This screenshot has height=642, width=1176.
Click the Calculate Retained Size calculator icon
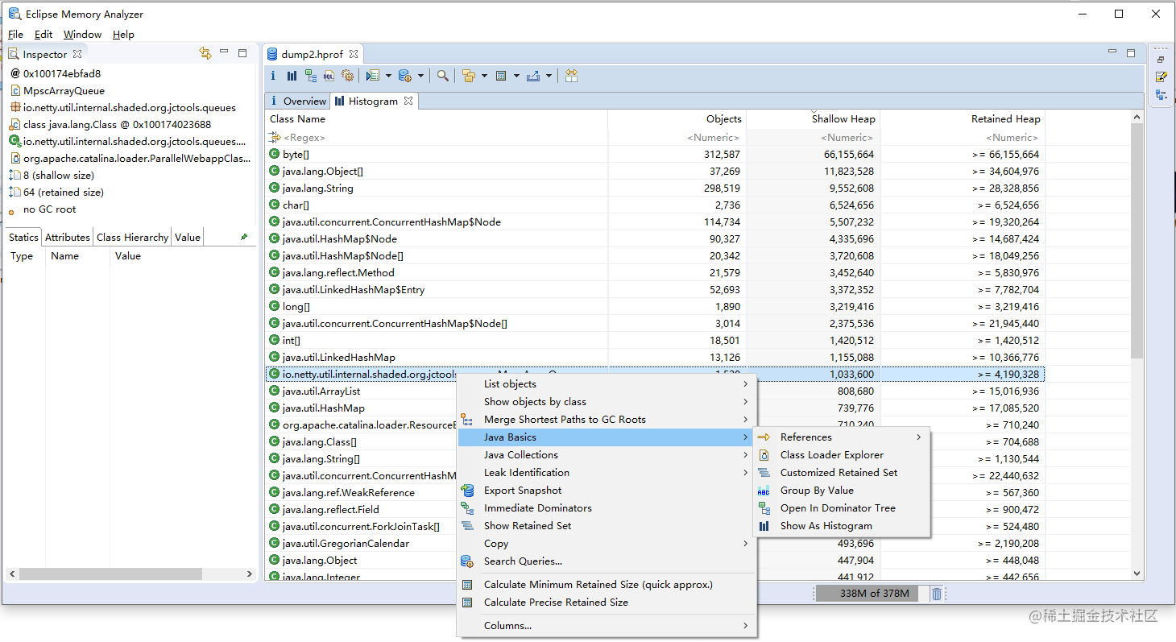pos(501,76)
